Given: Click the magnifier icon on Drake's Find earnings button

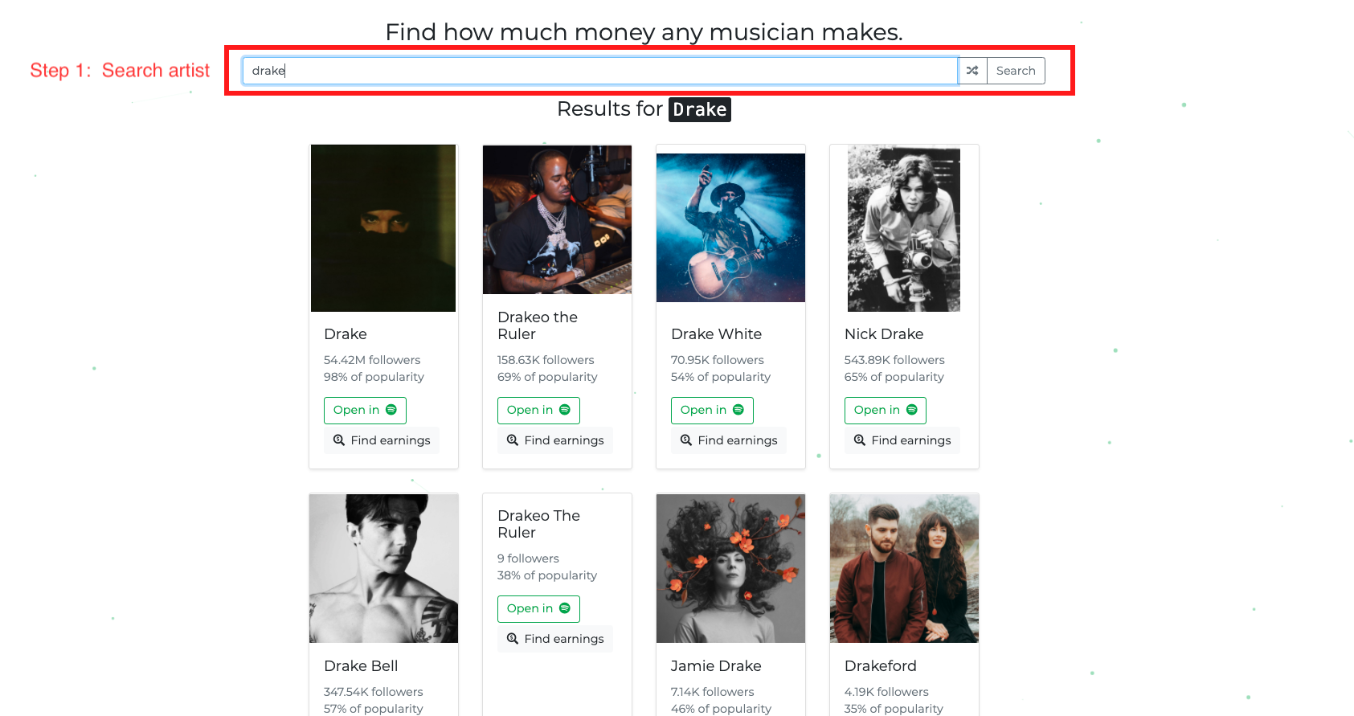Looking at the screenshot, I should click(x=338, y=440).
